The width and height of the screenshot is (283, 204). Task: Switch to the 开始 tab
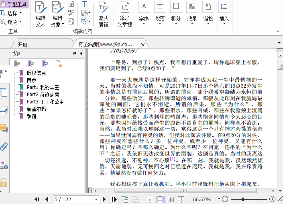tap(23, 44)
